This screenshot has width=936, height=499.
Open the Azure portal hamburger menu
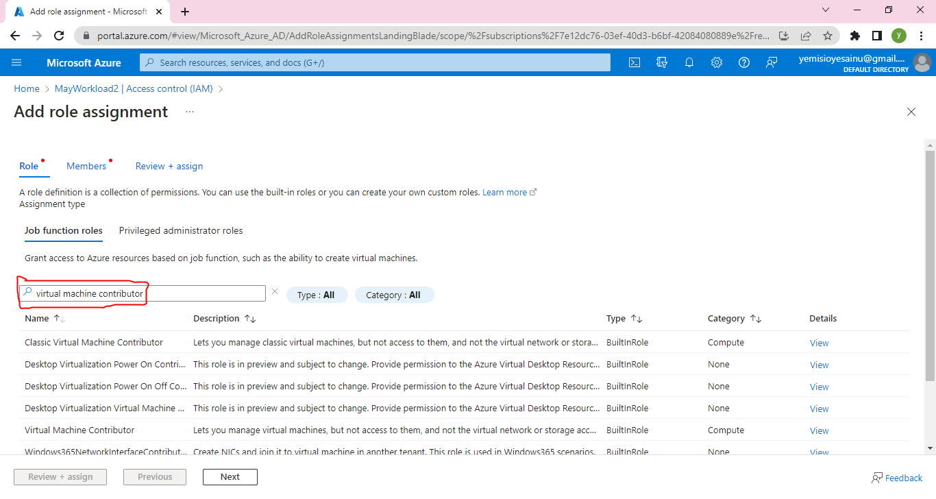16,62
